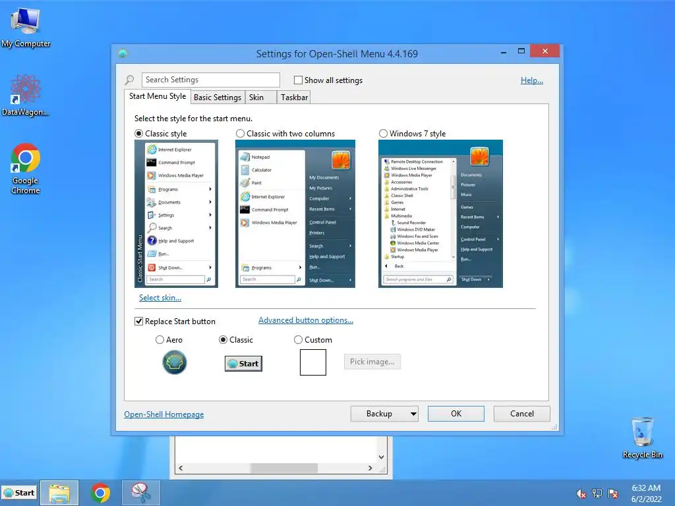Click background window's scroll right arrow
This screenshot has height=506, width=675.
[x=370, y=468]
